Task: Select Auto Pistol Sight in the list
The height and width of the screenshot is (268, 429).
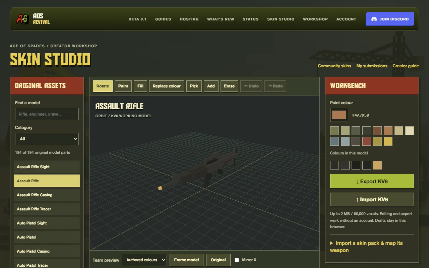Action: tap(47, 223)
